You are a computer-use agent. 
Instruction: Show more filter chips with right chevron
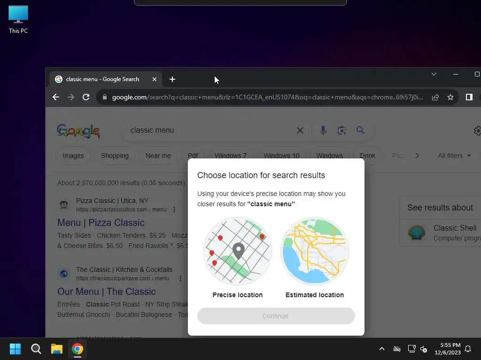(417, 156)
